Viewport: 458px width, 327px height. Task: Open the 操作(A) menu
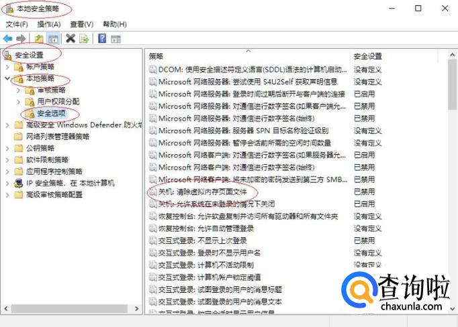click(49, 24)
